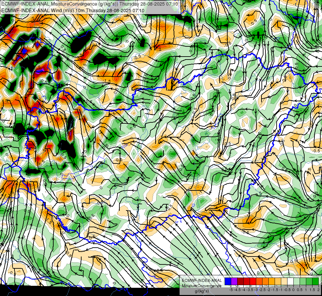
Task: Pick the light green swatch between 0.5 and 1
Action: point(303,282)
